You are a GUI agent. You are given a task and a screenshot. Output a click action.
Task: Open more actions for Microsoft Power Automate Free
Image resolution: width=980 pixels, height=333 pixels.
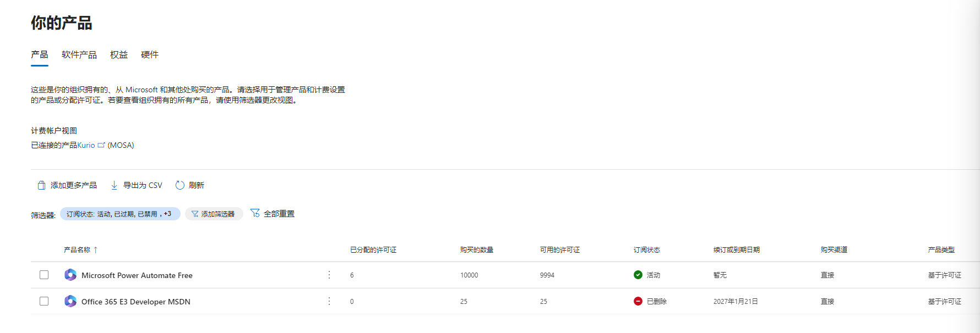(x=329, y=275)
